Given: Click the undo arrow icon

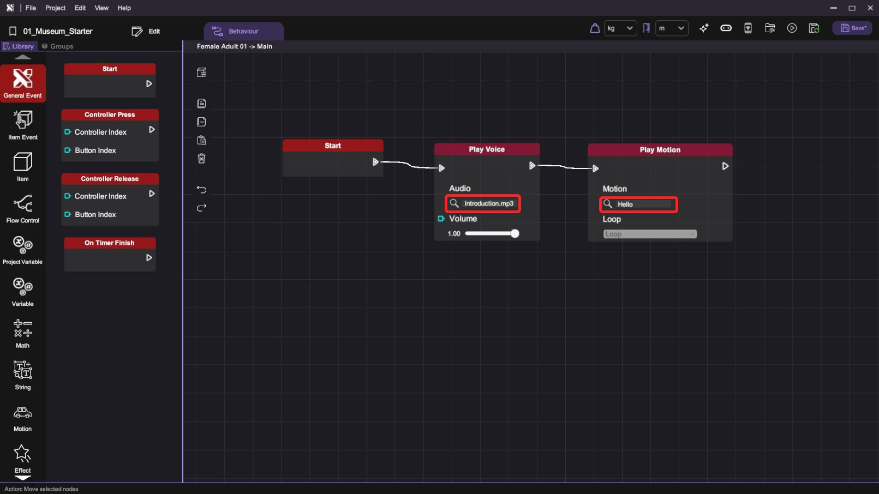Looking at the screenshot, I should coord(201,190).
